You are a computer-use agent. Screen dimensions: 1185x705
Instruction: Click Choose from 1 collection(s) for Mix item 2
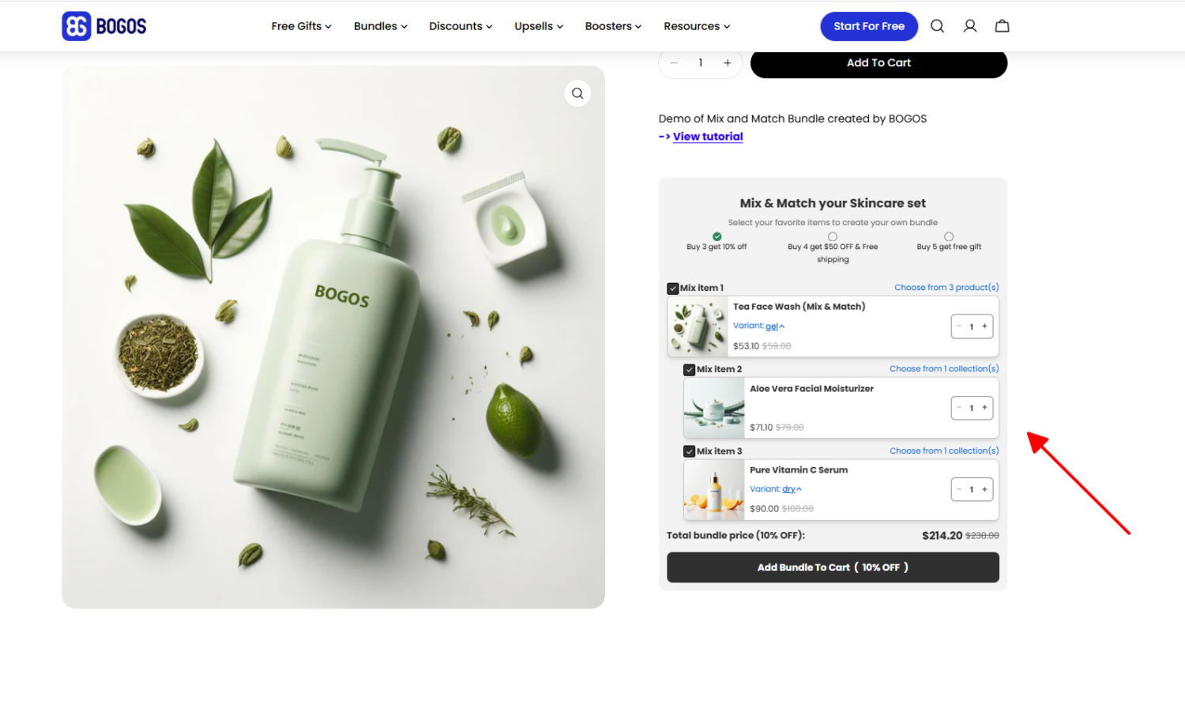click(x=944, y=369)
